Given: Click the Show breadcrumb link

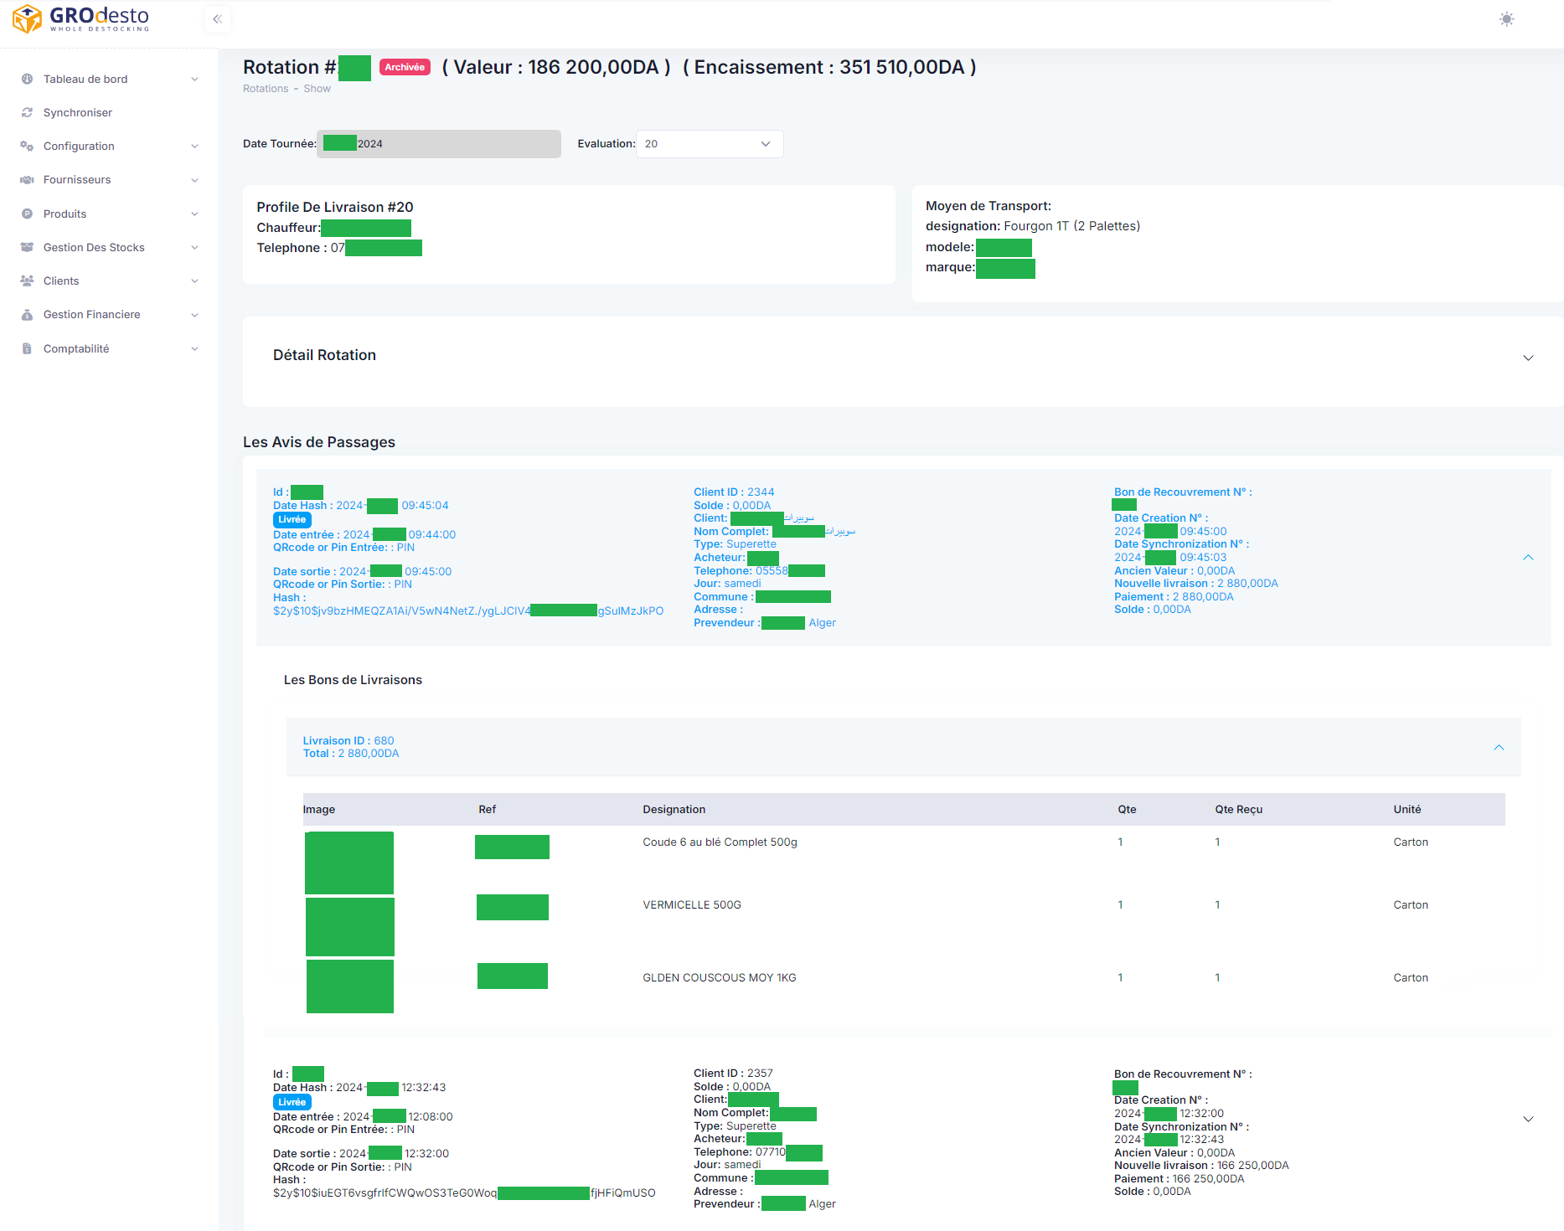Looking at the screenshot, I should 317,89.
